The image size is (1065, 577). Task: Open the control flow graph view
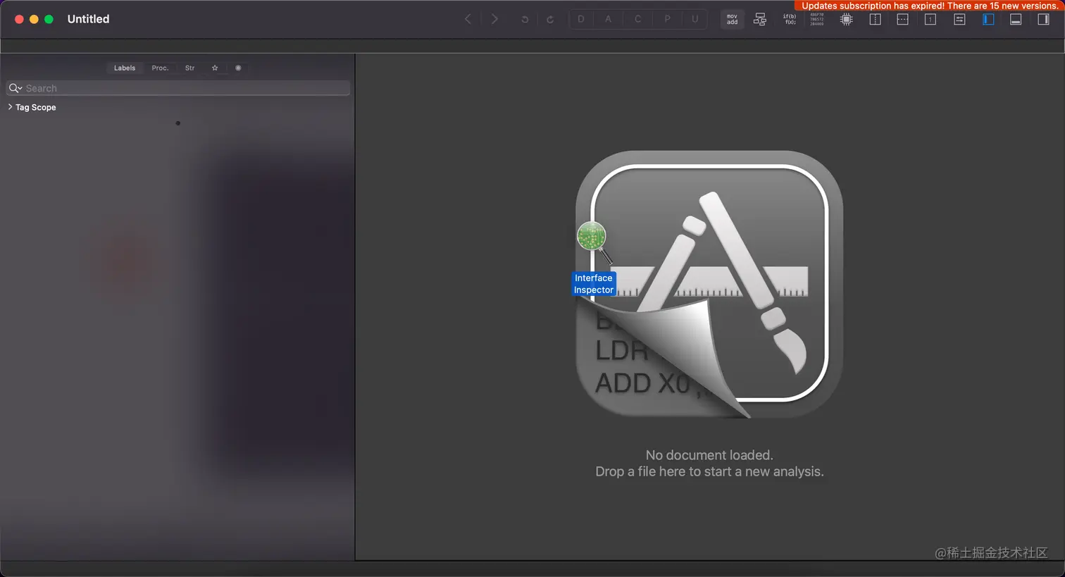click(760, 19)
